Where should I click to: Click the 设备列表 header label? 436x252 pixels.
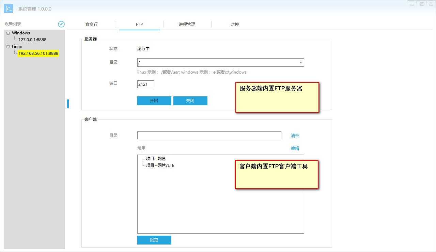pyautogui.click(x=13, y=24)
